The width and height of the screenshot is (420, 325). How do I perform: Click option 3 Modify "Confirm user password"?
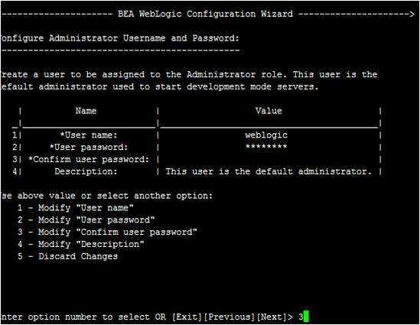pos(107,232)
